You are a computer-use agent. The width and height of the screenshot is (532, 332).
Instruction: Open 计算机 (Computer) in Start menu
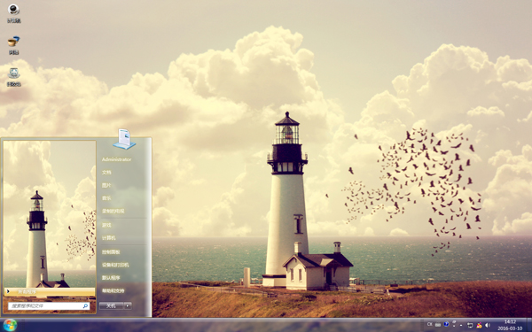click(x=108, y=238)
